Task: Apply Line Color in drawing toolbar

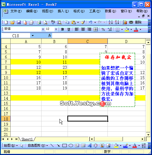Action: 125,145
